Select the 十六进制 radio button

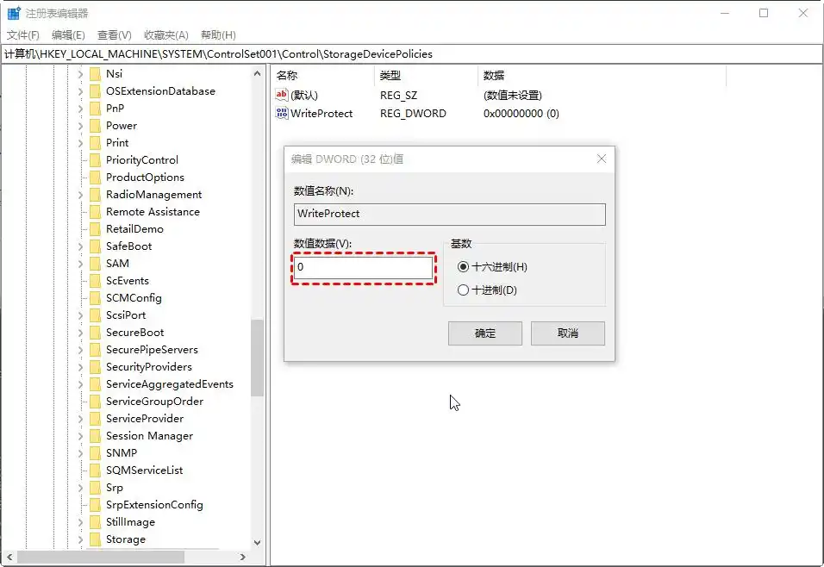[x=464, y=267]
